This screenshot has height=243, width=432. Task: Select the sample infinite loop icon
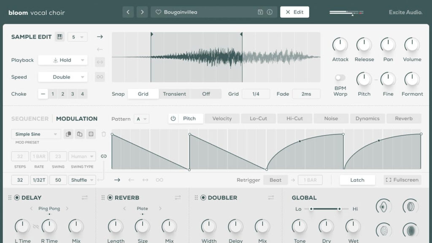point(100,77)
